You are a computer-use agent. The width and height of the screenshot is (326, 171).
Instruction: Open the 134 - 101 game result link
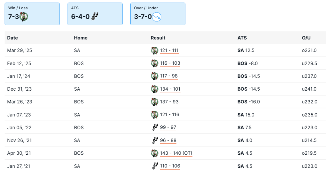(170, 89)
